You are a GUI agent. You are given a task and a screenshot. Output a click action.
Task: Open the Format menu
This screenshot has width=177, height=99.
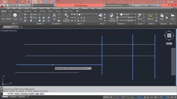coord(34,9)
